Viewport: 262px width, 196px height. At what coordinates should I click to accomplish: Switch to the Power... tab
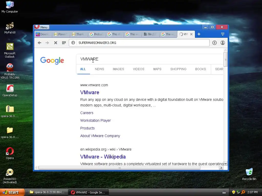tap(61, 34)
